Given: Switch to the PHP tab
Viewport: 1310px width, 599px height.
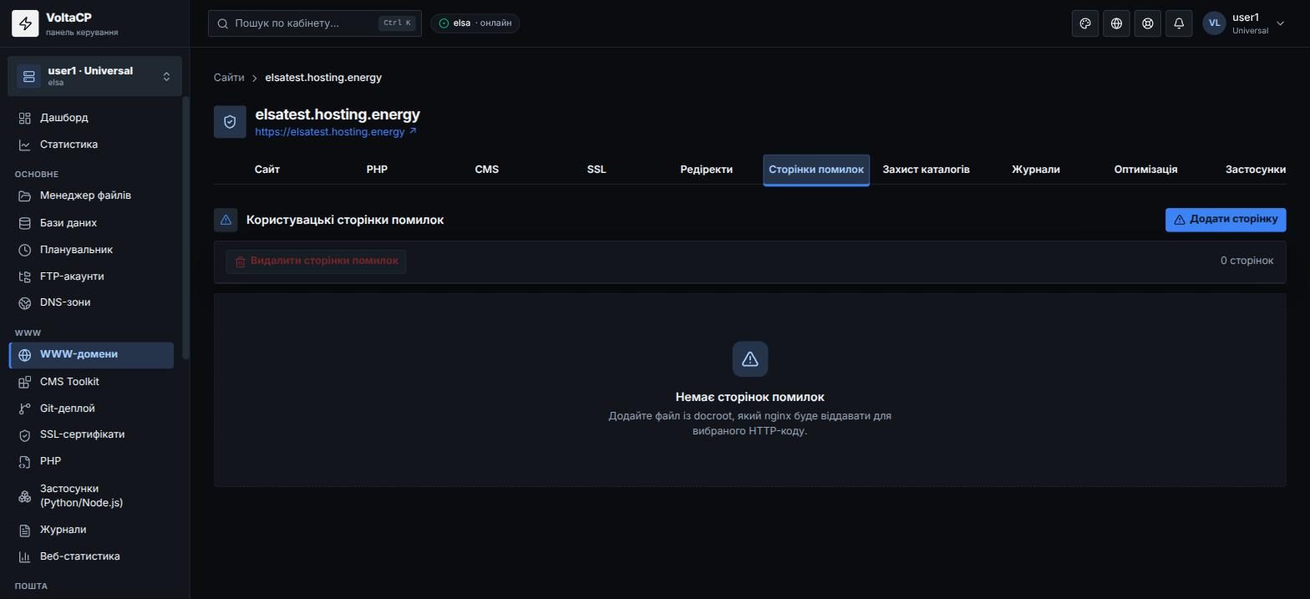Looking at the screenshot, I should tap(377, 170).
